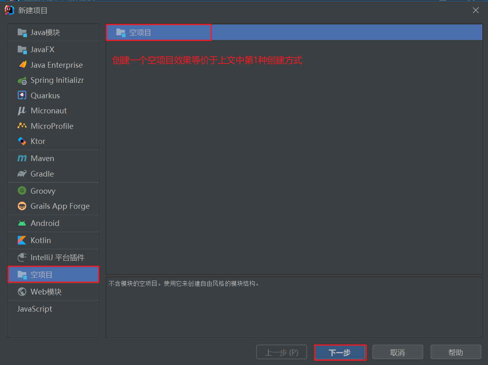This screenshot has height=365, width=488.
Task: Click the Kotlin K icon
Action: [x=22, y=241]
